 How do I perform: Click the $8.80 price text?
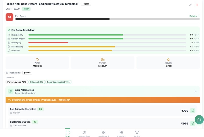tap(17, 9)
